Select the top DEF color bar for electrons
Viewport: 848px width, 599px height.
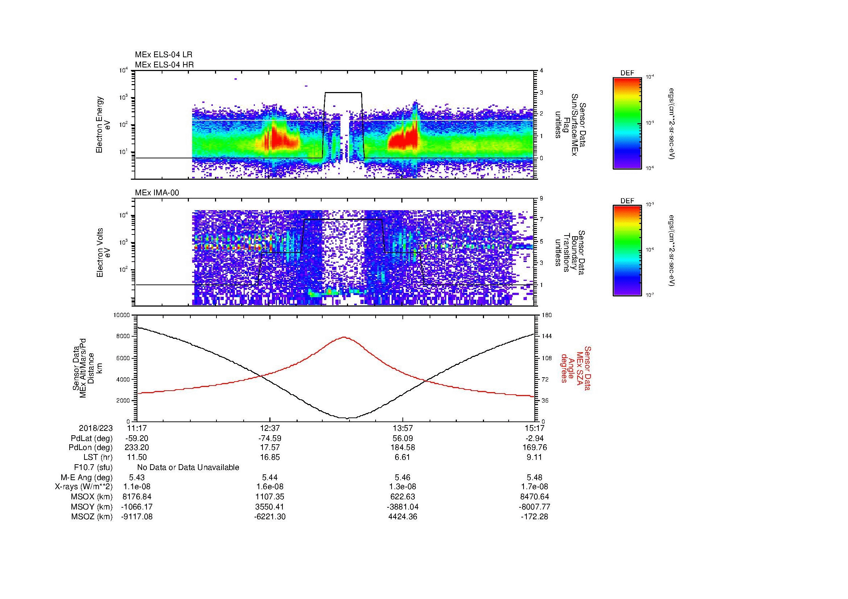(627, 123)
